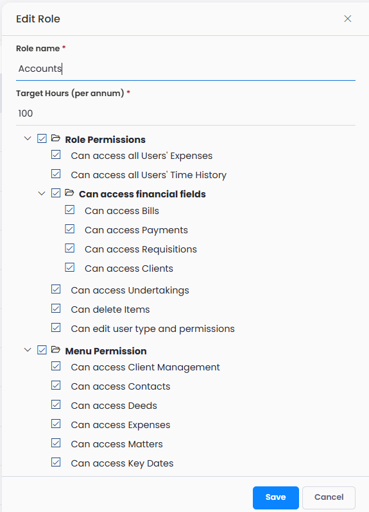Click the Role name input field

click(x=185, y=69)
